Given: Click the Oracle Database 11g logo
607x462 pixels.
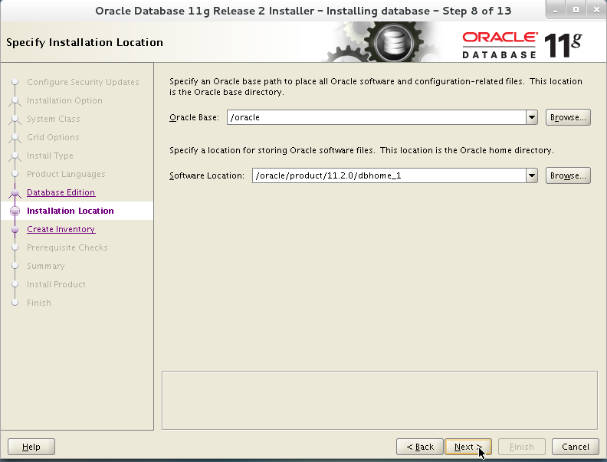Looking at the screenshot, I should coord(522,45).
